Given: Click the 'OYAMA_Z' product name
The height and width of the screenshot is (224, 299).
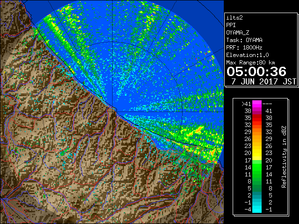Looking at the screenshot, I should click(238, 33).
